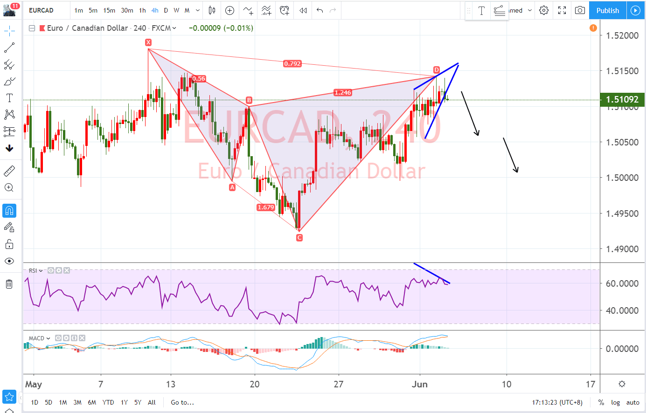Toggle the RSI indicator visibility eye
Screen dimensions: 646x413
click(x=51, y=270)
